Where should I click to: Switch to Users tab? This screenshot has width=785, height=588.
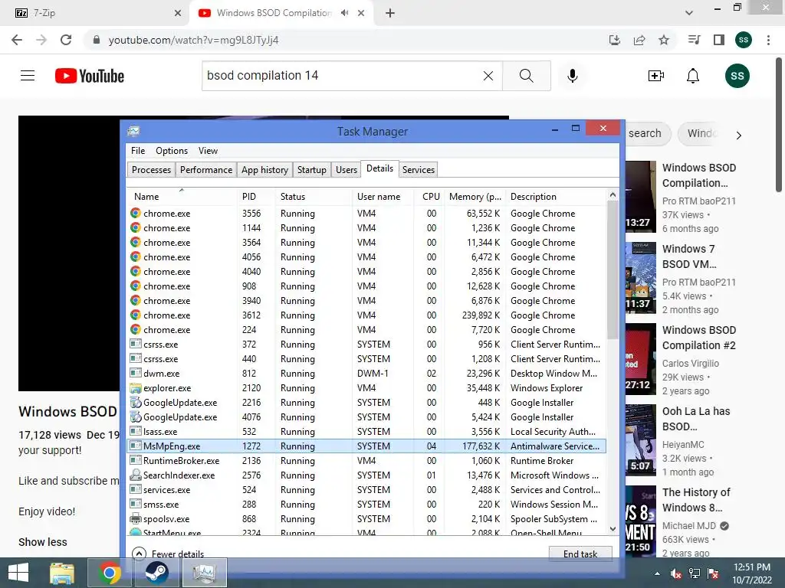tap(347, 170)
